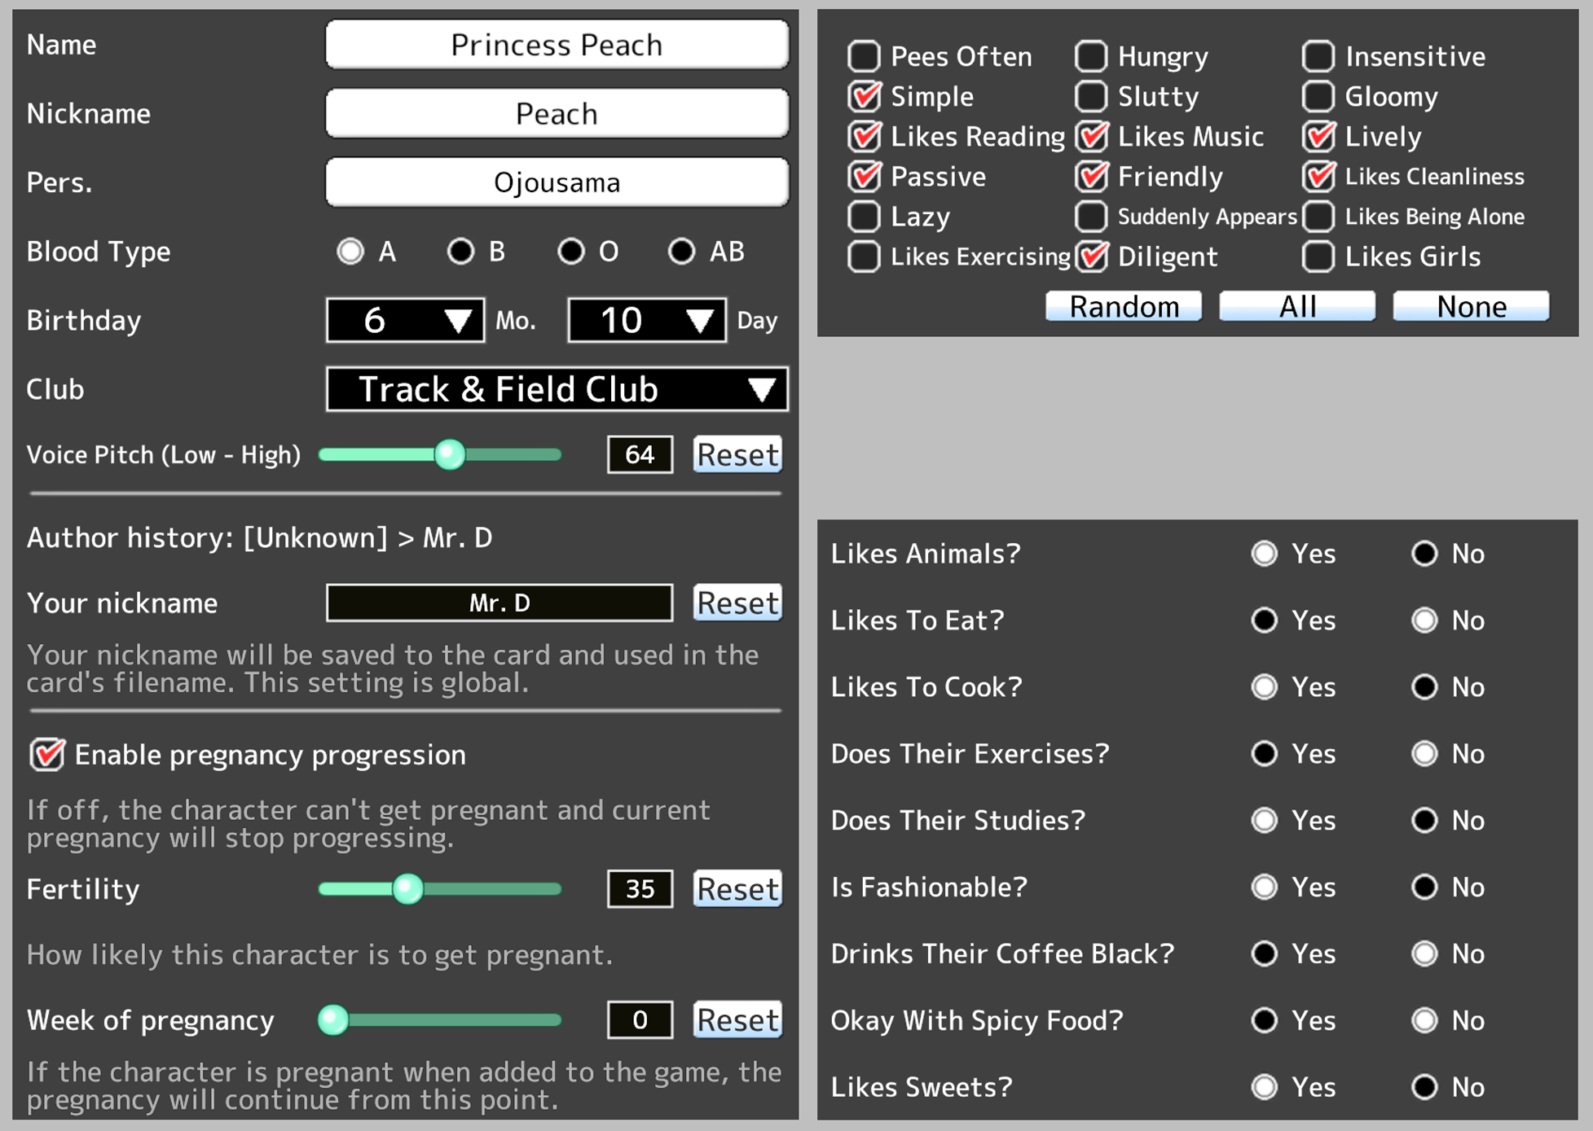1593x1131 pixels.
Task: Uncheck the Likes Reading trait
Action: (864, 136)
